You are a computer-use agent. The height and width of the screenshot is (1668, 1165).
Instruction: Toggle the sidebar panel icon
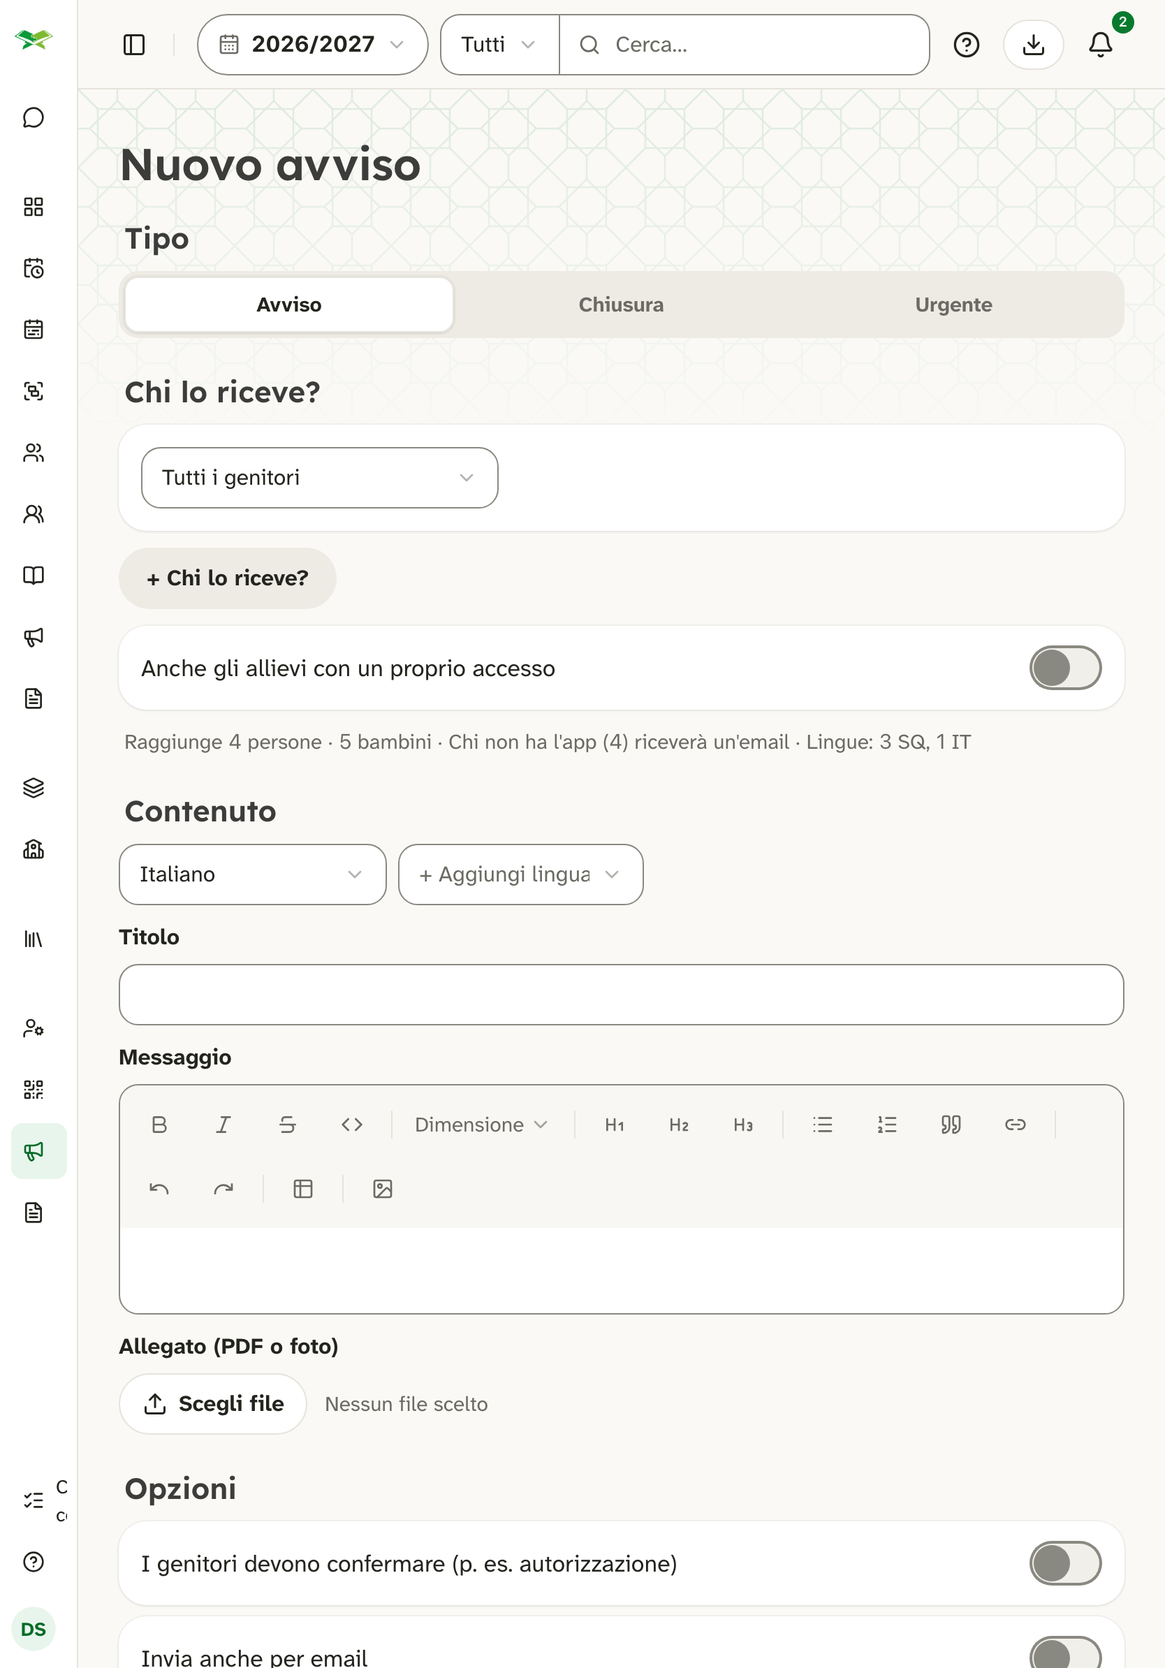click(x=134, y=45)
